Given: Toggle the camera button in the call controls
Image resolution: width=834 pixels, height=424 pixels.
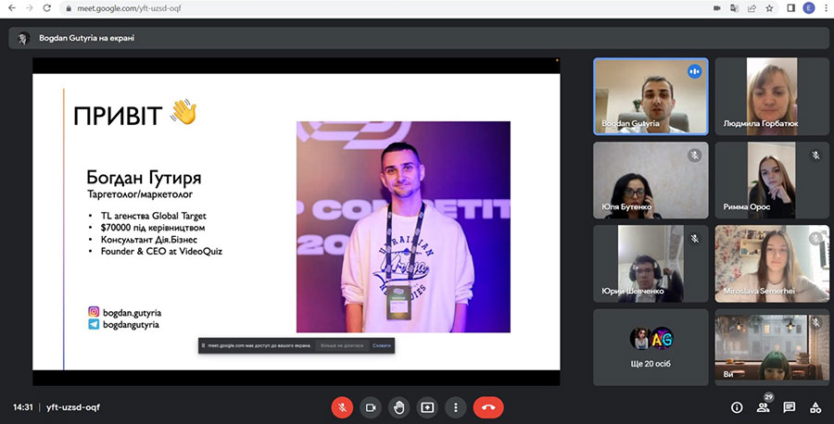Looking at the screenshot, I should 371,407.
